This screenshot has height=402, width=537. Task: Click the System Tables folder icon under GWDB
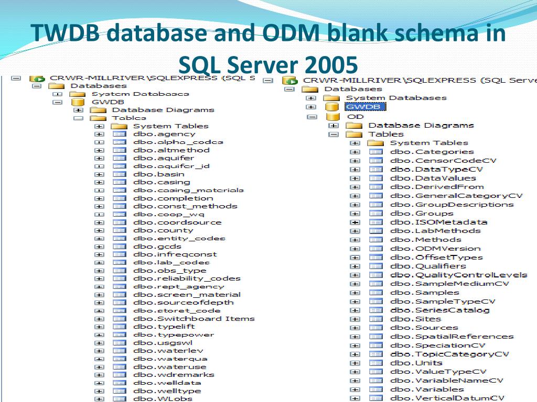(119, 126)
